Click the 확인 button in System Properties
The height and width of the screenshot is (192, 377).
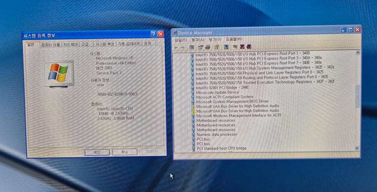pyautogui.click(x=97, y=152)
